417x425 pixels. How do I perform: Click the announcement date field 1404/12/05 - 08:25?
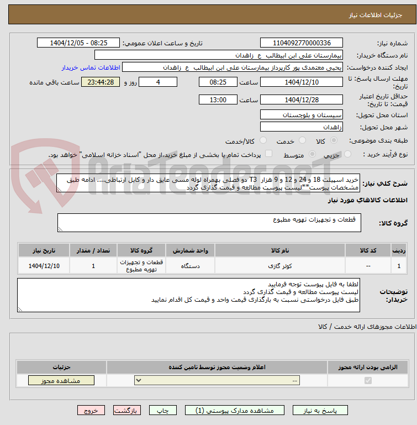click(x=78, y=43)
